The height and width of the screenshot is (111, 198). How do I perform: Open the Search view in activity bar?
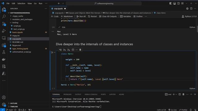[4, 16]
